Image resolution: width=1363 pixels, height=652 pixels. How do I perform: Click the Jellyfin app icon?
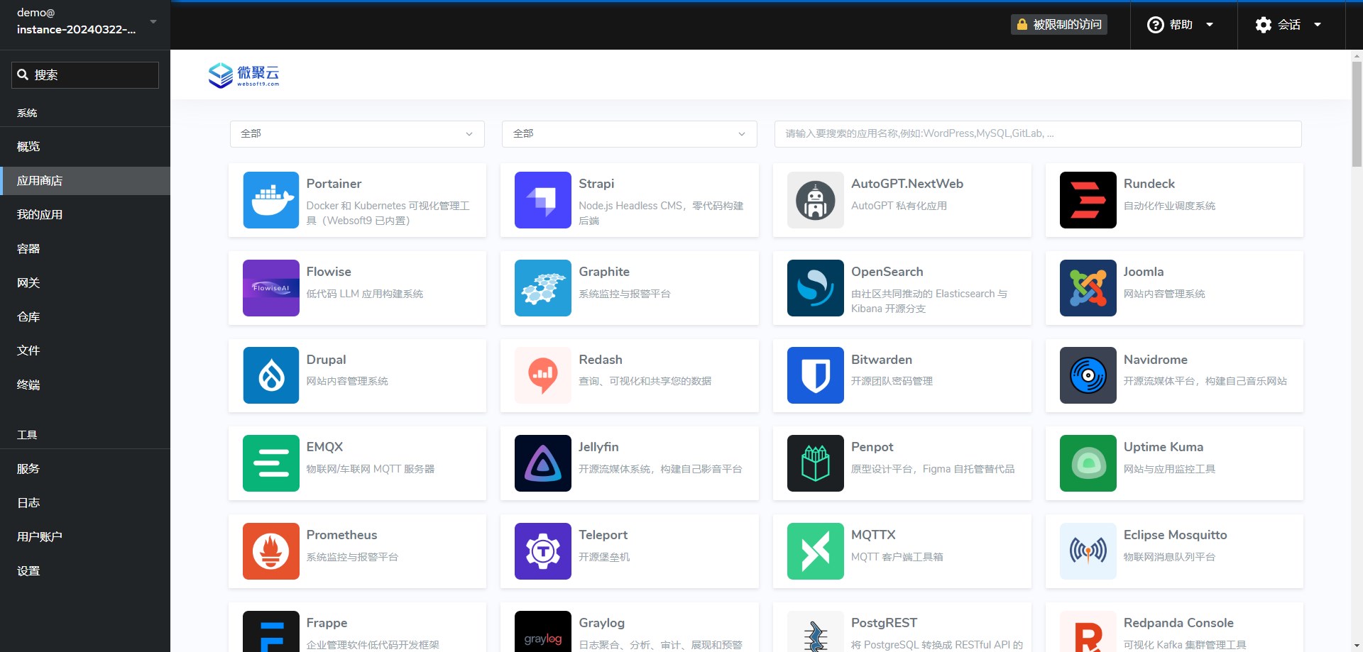(543, 463)
